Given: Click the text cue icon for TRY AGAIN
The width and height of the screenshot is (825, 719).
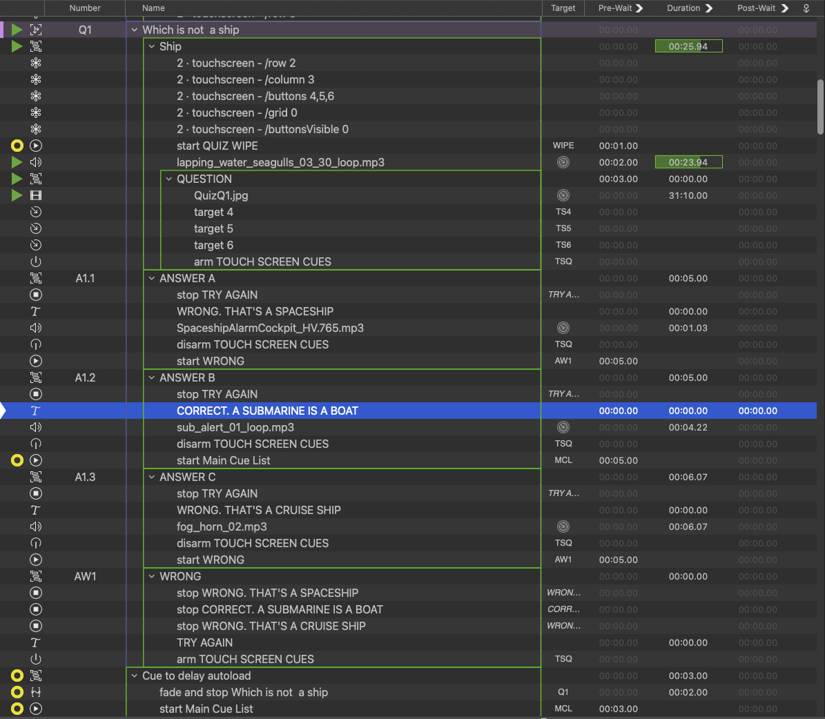Looking at the screenshot, I should 36,642.
